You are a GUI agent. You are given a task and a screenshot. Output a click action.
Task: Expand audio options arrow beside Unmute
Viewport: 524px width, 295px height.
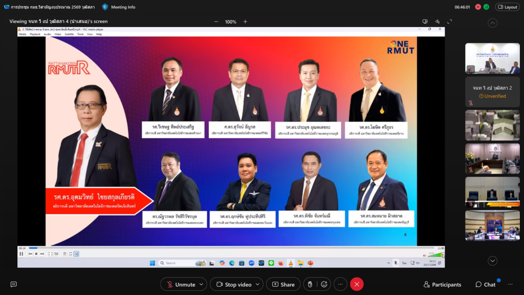point(202,284)
